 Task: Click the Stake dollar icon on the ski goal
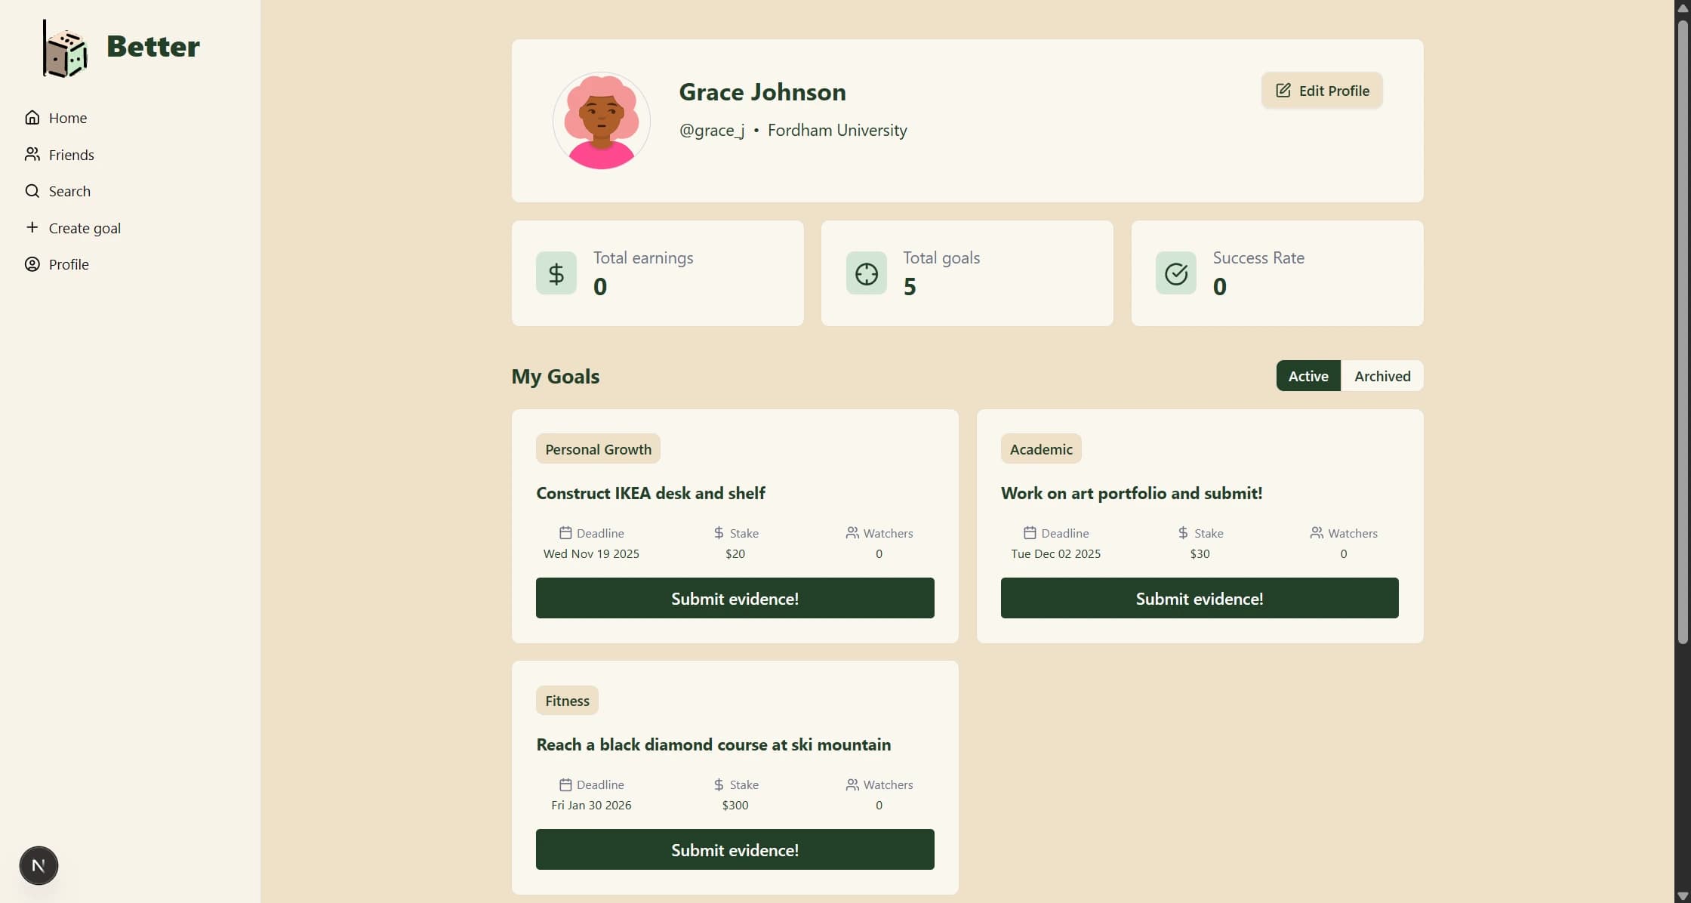coord(716,784)
